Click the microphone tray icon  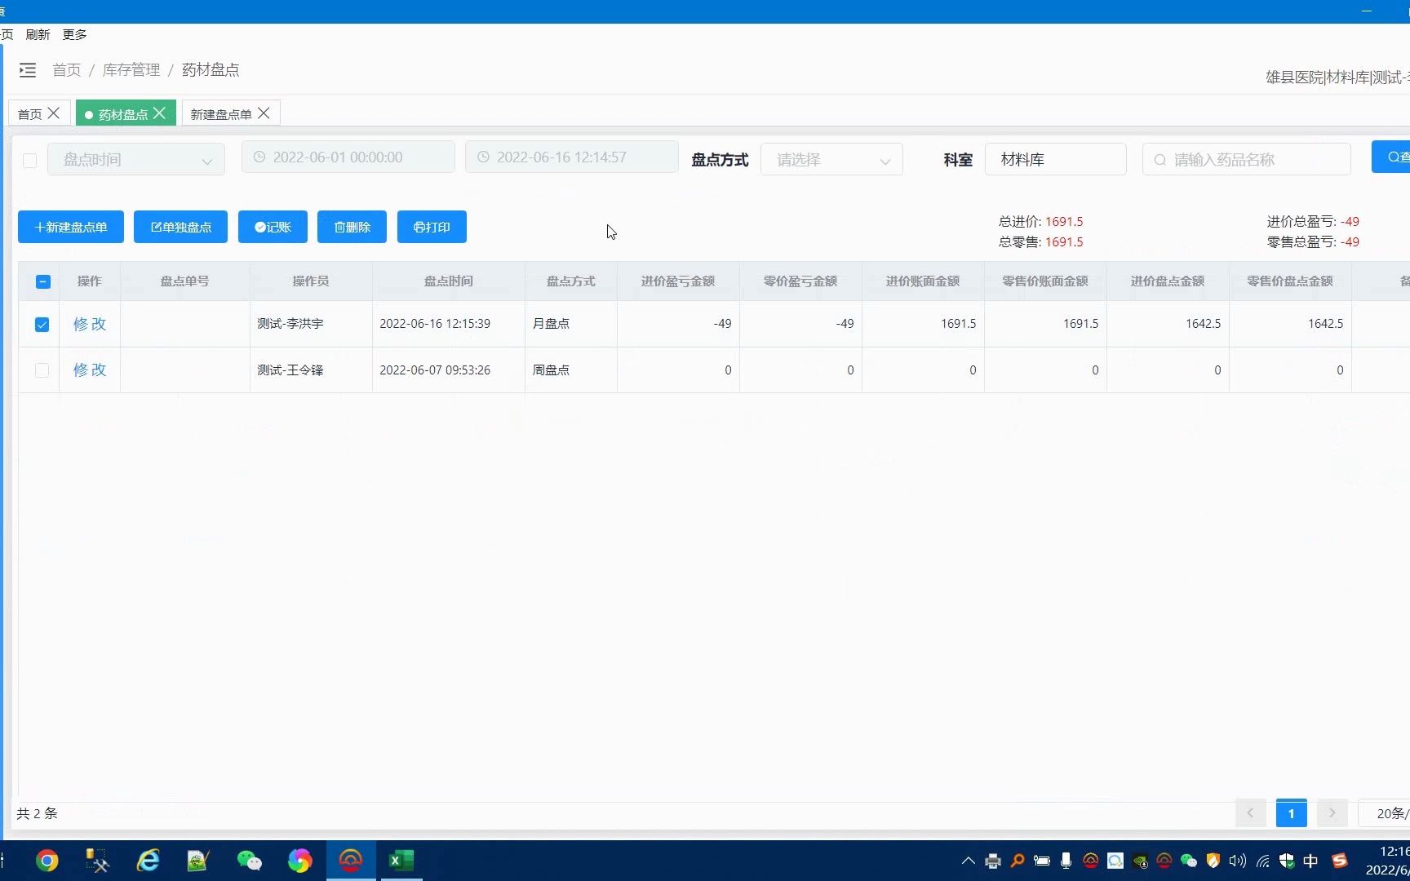1066,861
